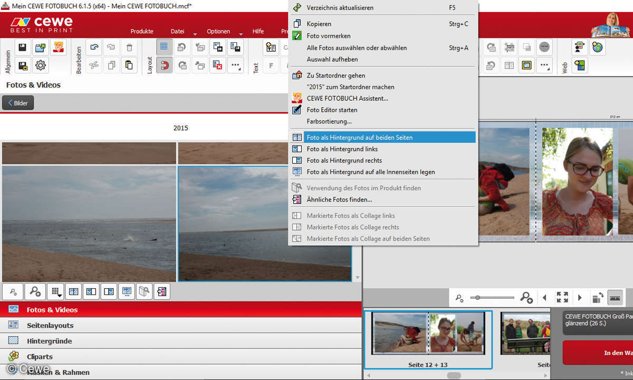Click the presenter slideshow icon in Web

580,47
